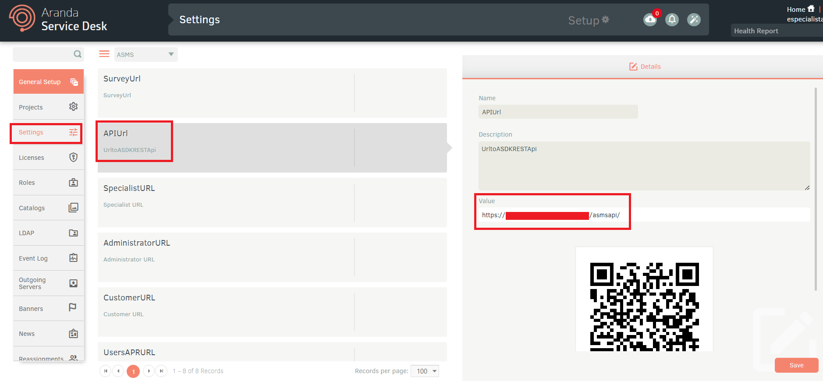
Task: Select the SurveyUrl setting row
Action: pos(272,93)
